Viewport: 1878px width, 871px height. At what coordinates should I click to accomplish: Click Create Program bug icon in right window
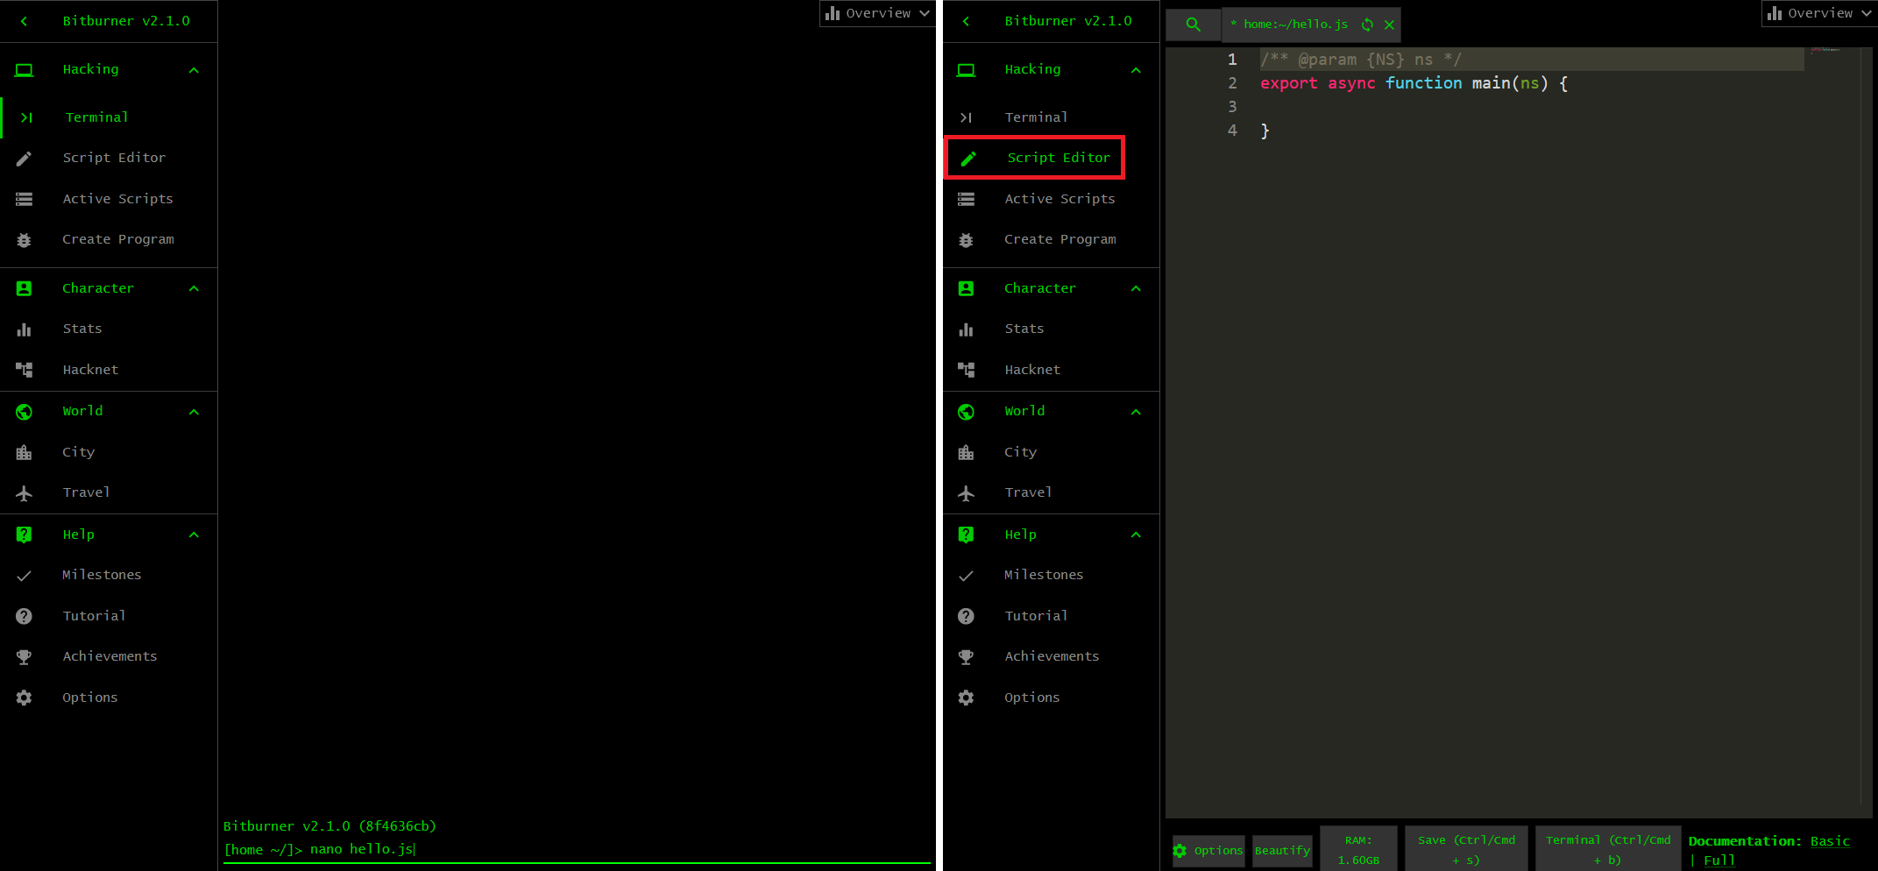(966, 240)
